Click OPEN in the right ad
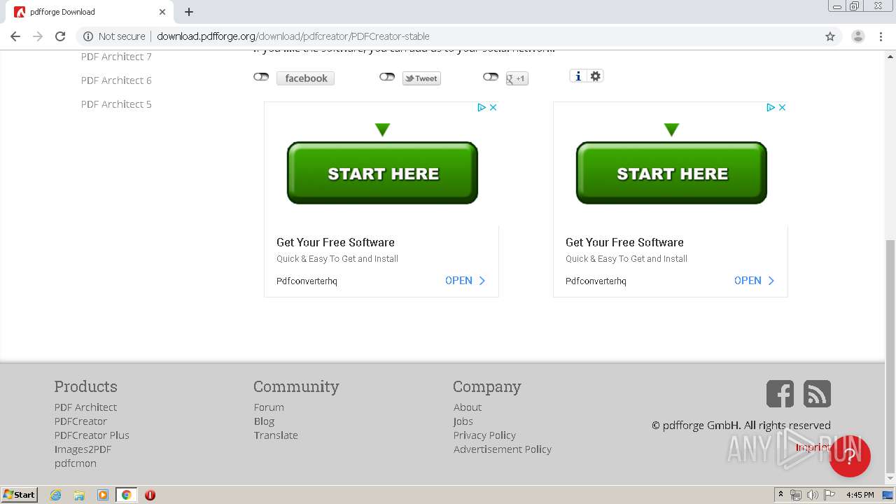896x504 pixels. 755,281
